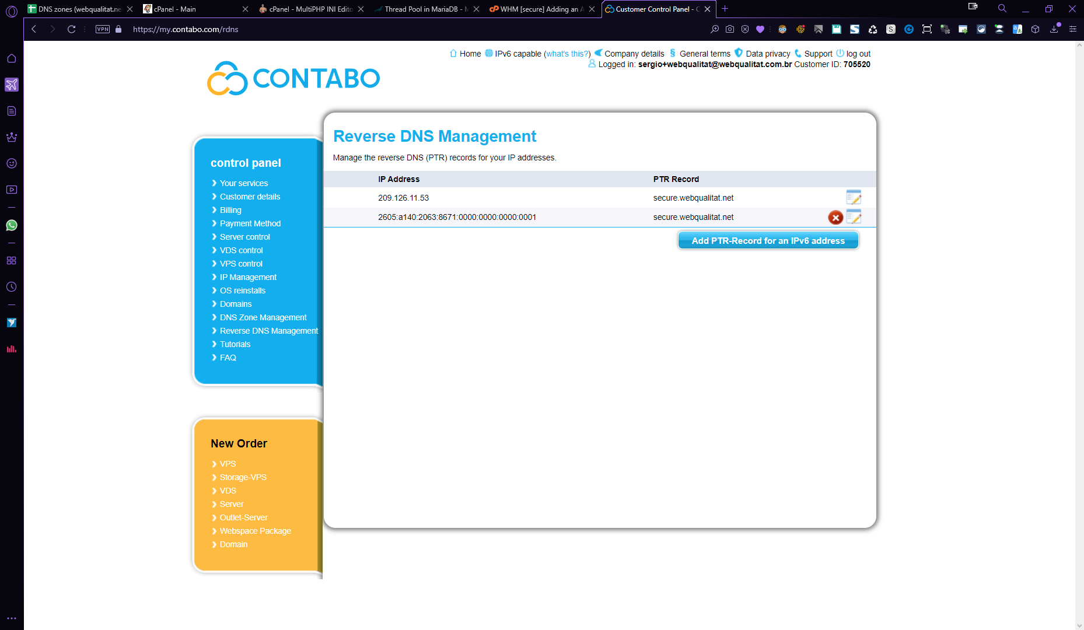Open the sidebar home start page icon
Screen dimensions: 1084x630
point(12,58)
